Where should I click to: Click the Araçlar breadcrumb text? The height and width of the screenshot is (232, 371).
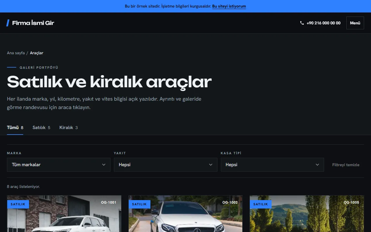37,53
